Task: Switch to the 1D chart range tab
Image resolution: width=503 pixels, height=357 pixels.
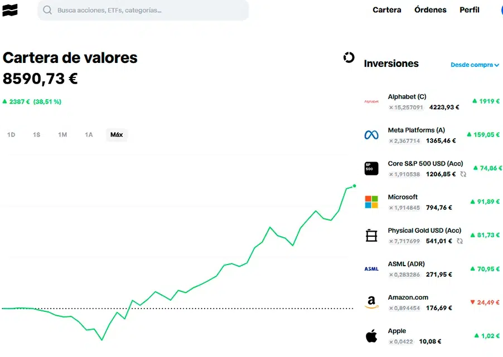Action: pyautogui.click(x=11, y=134)
